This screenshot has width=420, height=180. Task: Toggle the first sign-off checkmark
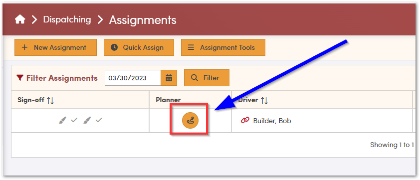(x=74, y=121)
